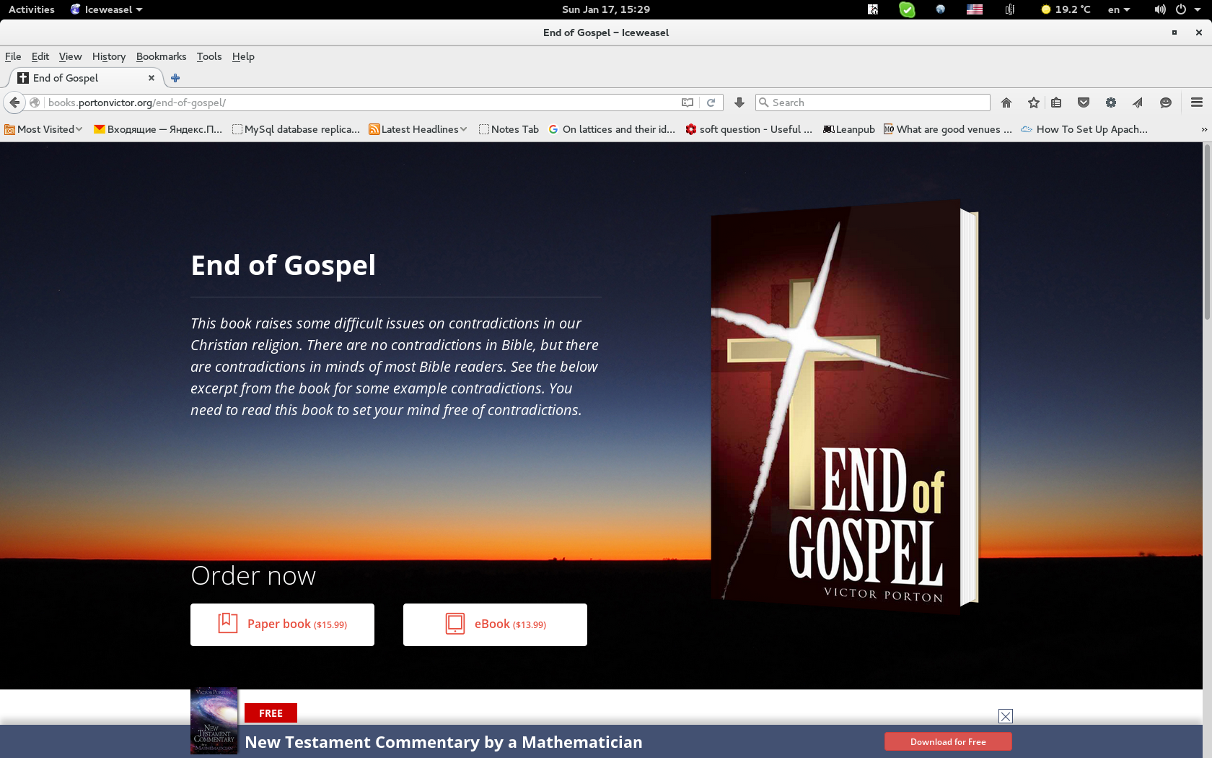Close the End of Gospel tab

[151, 78]
